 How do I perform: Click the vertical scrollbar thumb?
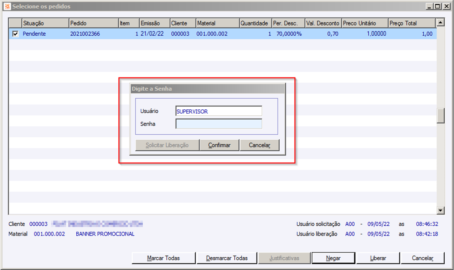point(440,116)
